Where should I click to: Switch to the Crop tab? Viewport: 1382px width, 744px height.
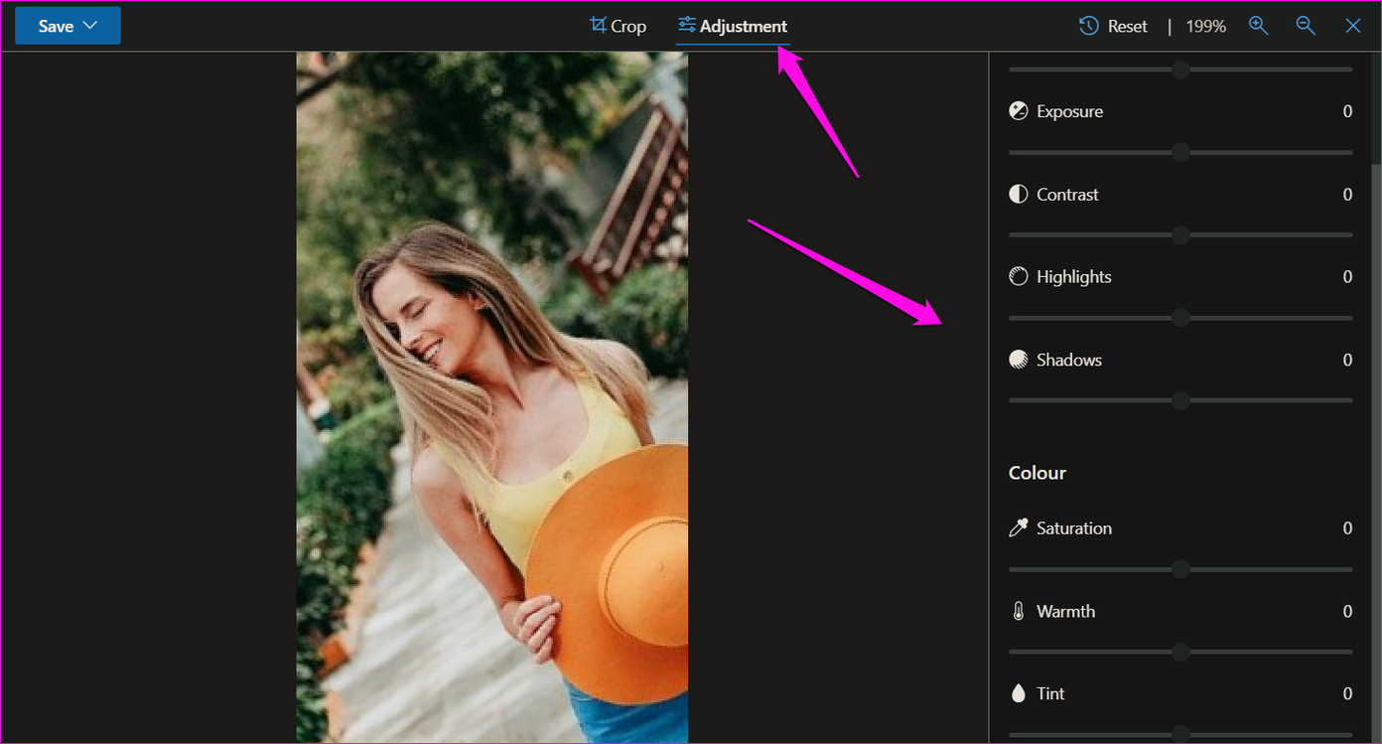(x=618, y=26)
